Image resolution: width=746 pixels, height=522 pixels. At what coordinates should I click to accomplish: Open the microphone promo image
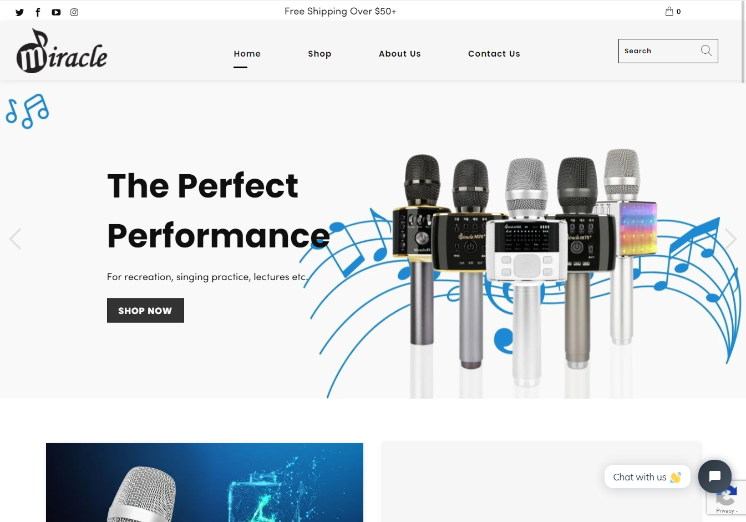pyautogui.click(x=205, y=483)
